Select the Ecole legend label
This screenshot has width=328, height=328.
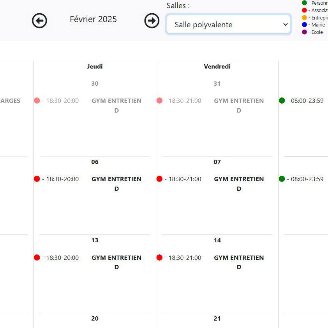coord(317,32)
